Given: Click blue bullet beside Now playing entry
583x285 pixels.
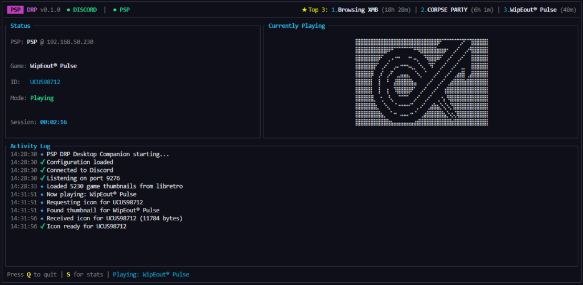Looking at the screenshot, I should [x=42, y=194].
